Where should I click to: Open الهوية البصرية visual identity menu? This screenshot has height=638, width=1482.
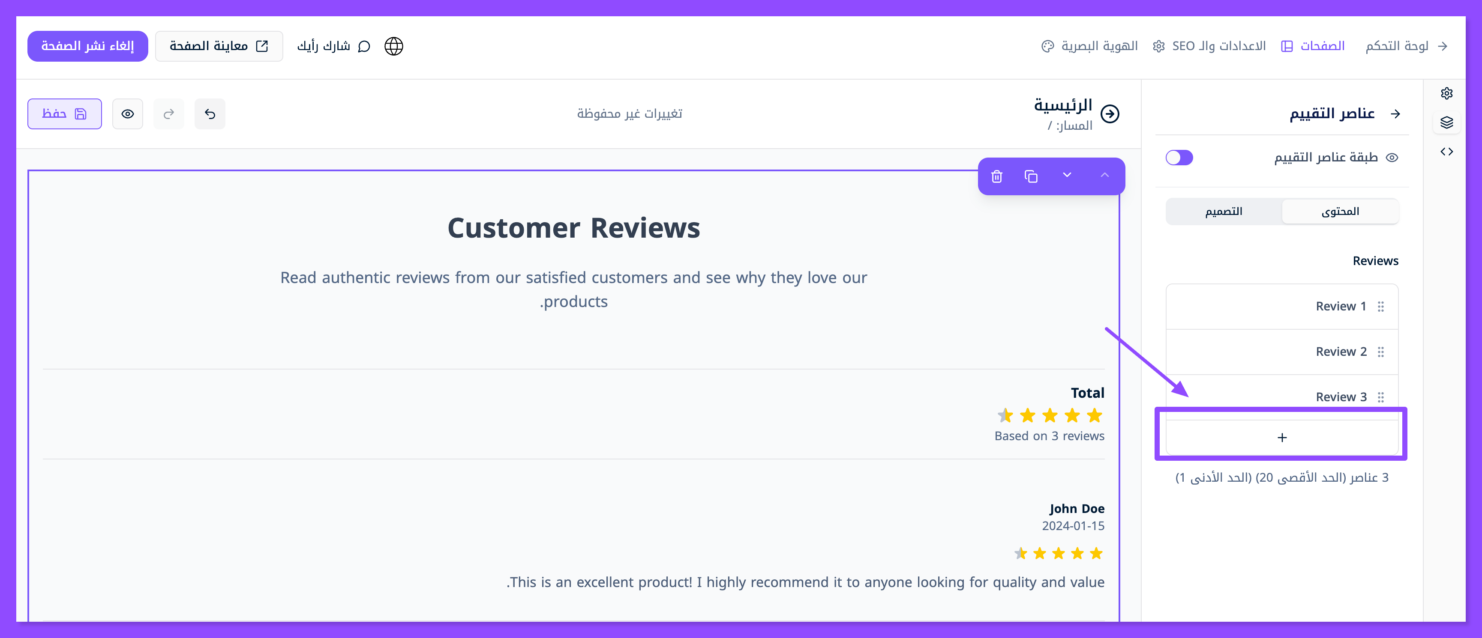click(1089, 46)
